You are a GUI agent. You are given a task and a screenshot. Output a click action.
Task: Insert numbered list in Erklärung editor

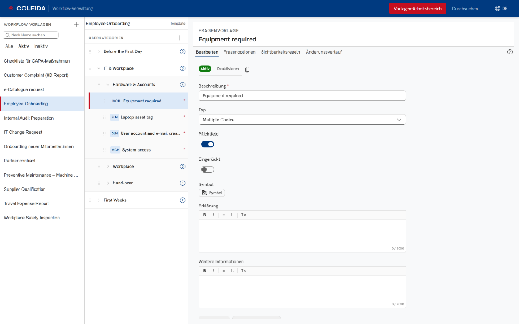(x=232, y=215)
